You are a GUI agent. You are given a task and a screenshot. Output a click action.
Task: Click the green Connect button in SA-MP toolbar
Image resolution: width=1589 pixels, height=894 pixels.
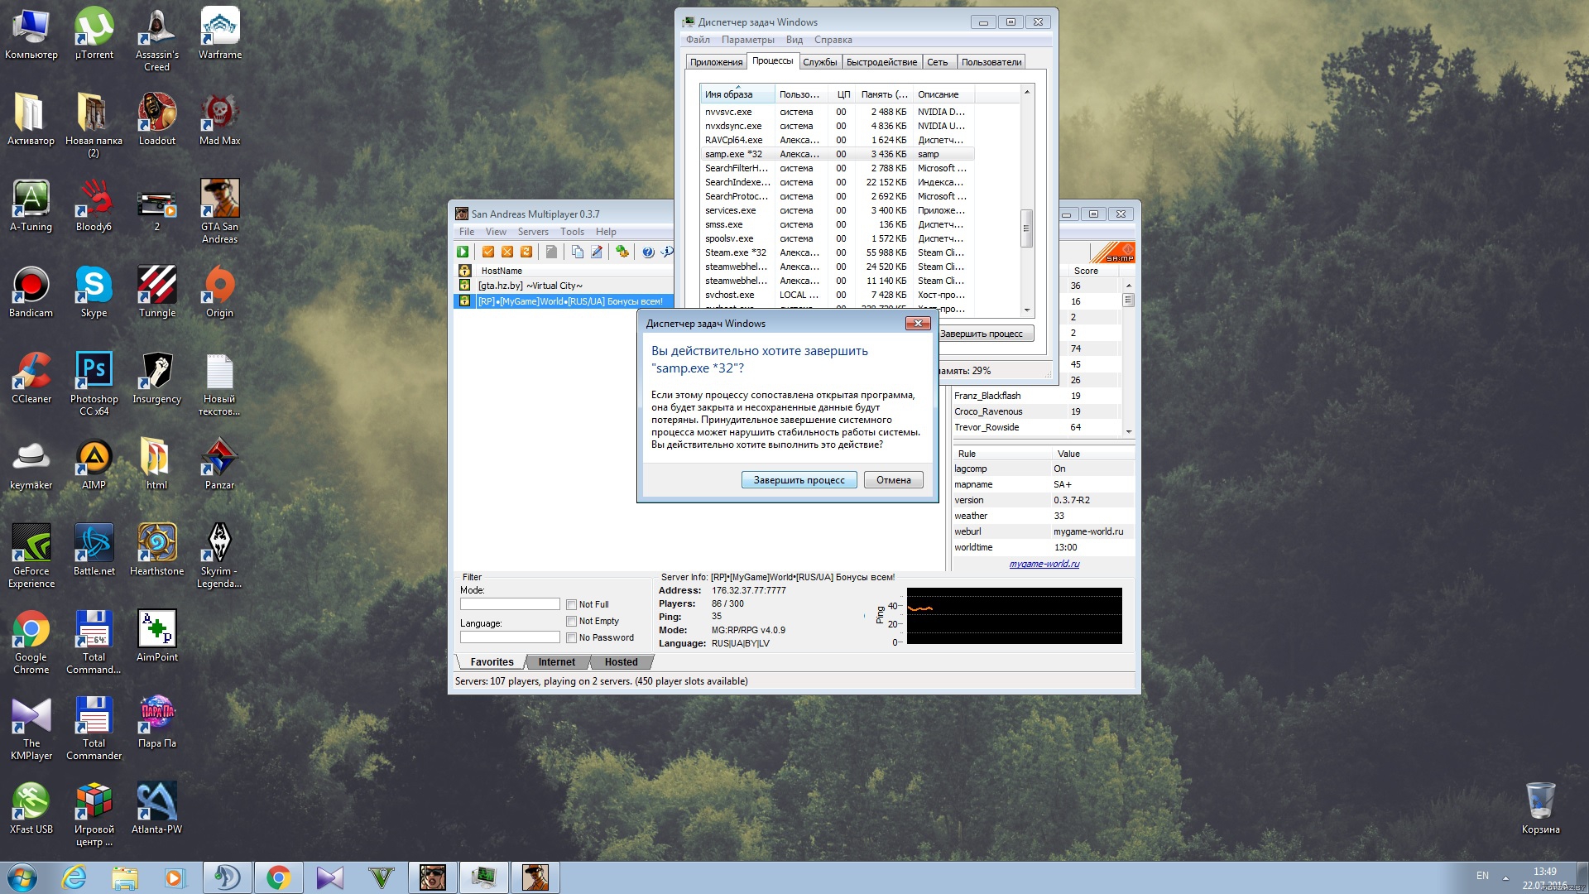click(x=463, y=252)
